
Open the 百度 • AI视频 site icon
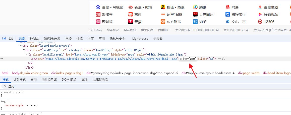(x=98, y=7)
